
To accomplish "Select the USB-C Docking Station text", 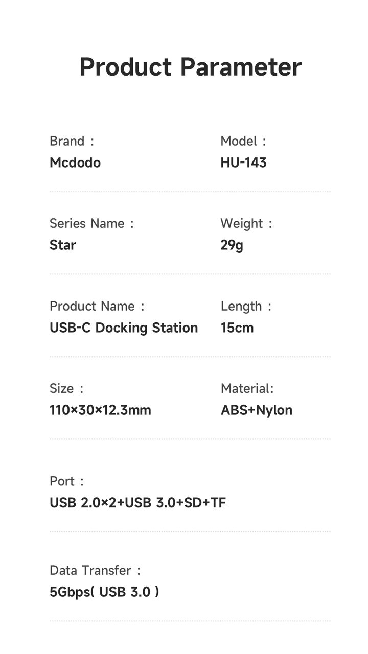I will (x=124, y=328).
